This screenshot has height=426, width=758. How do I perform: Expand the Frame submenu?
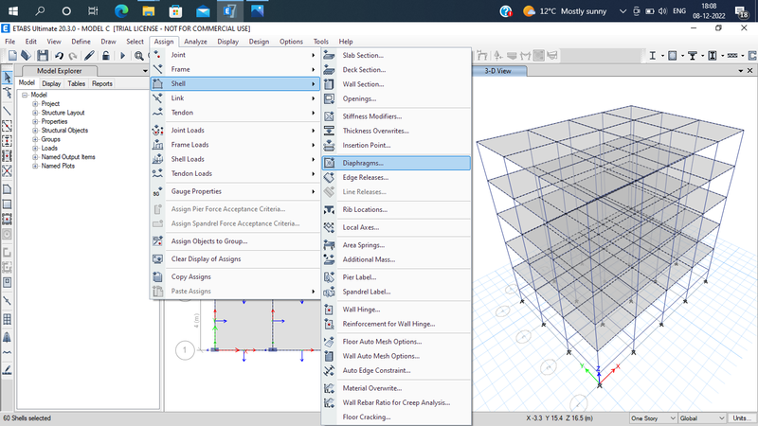point(235,69)
